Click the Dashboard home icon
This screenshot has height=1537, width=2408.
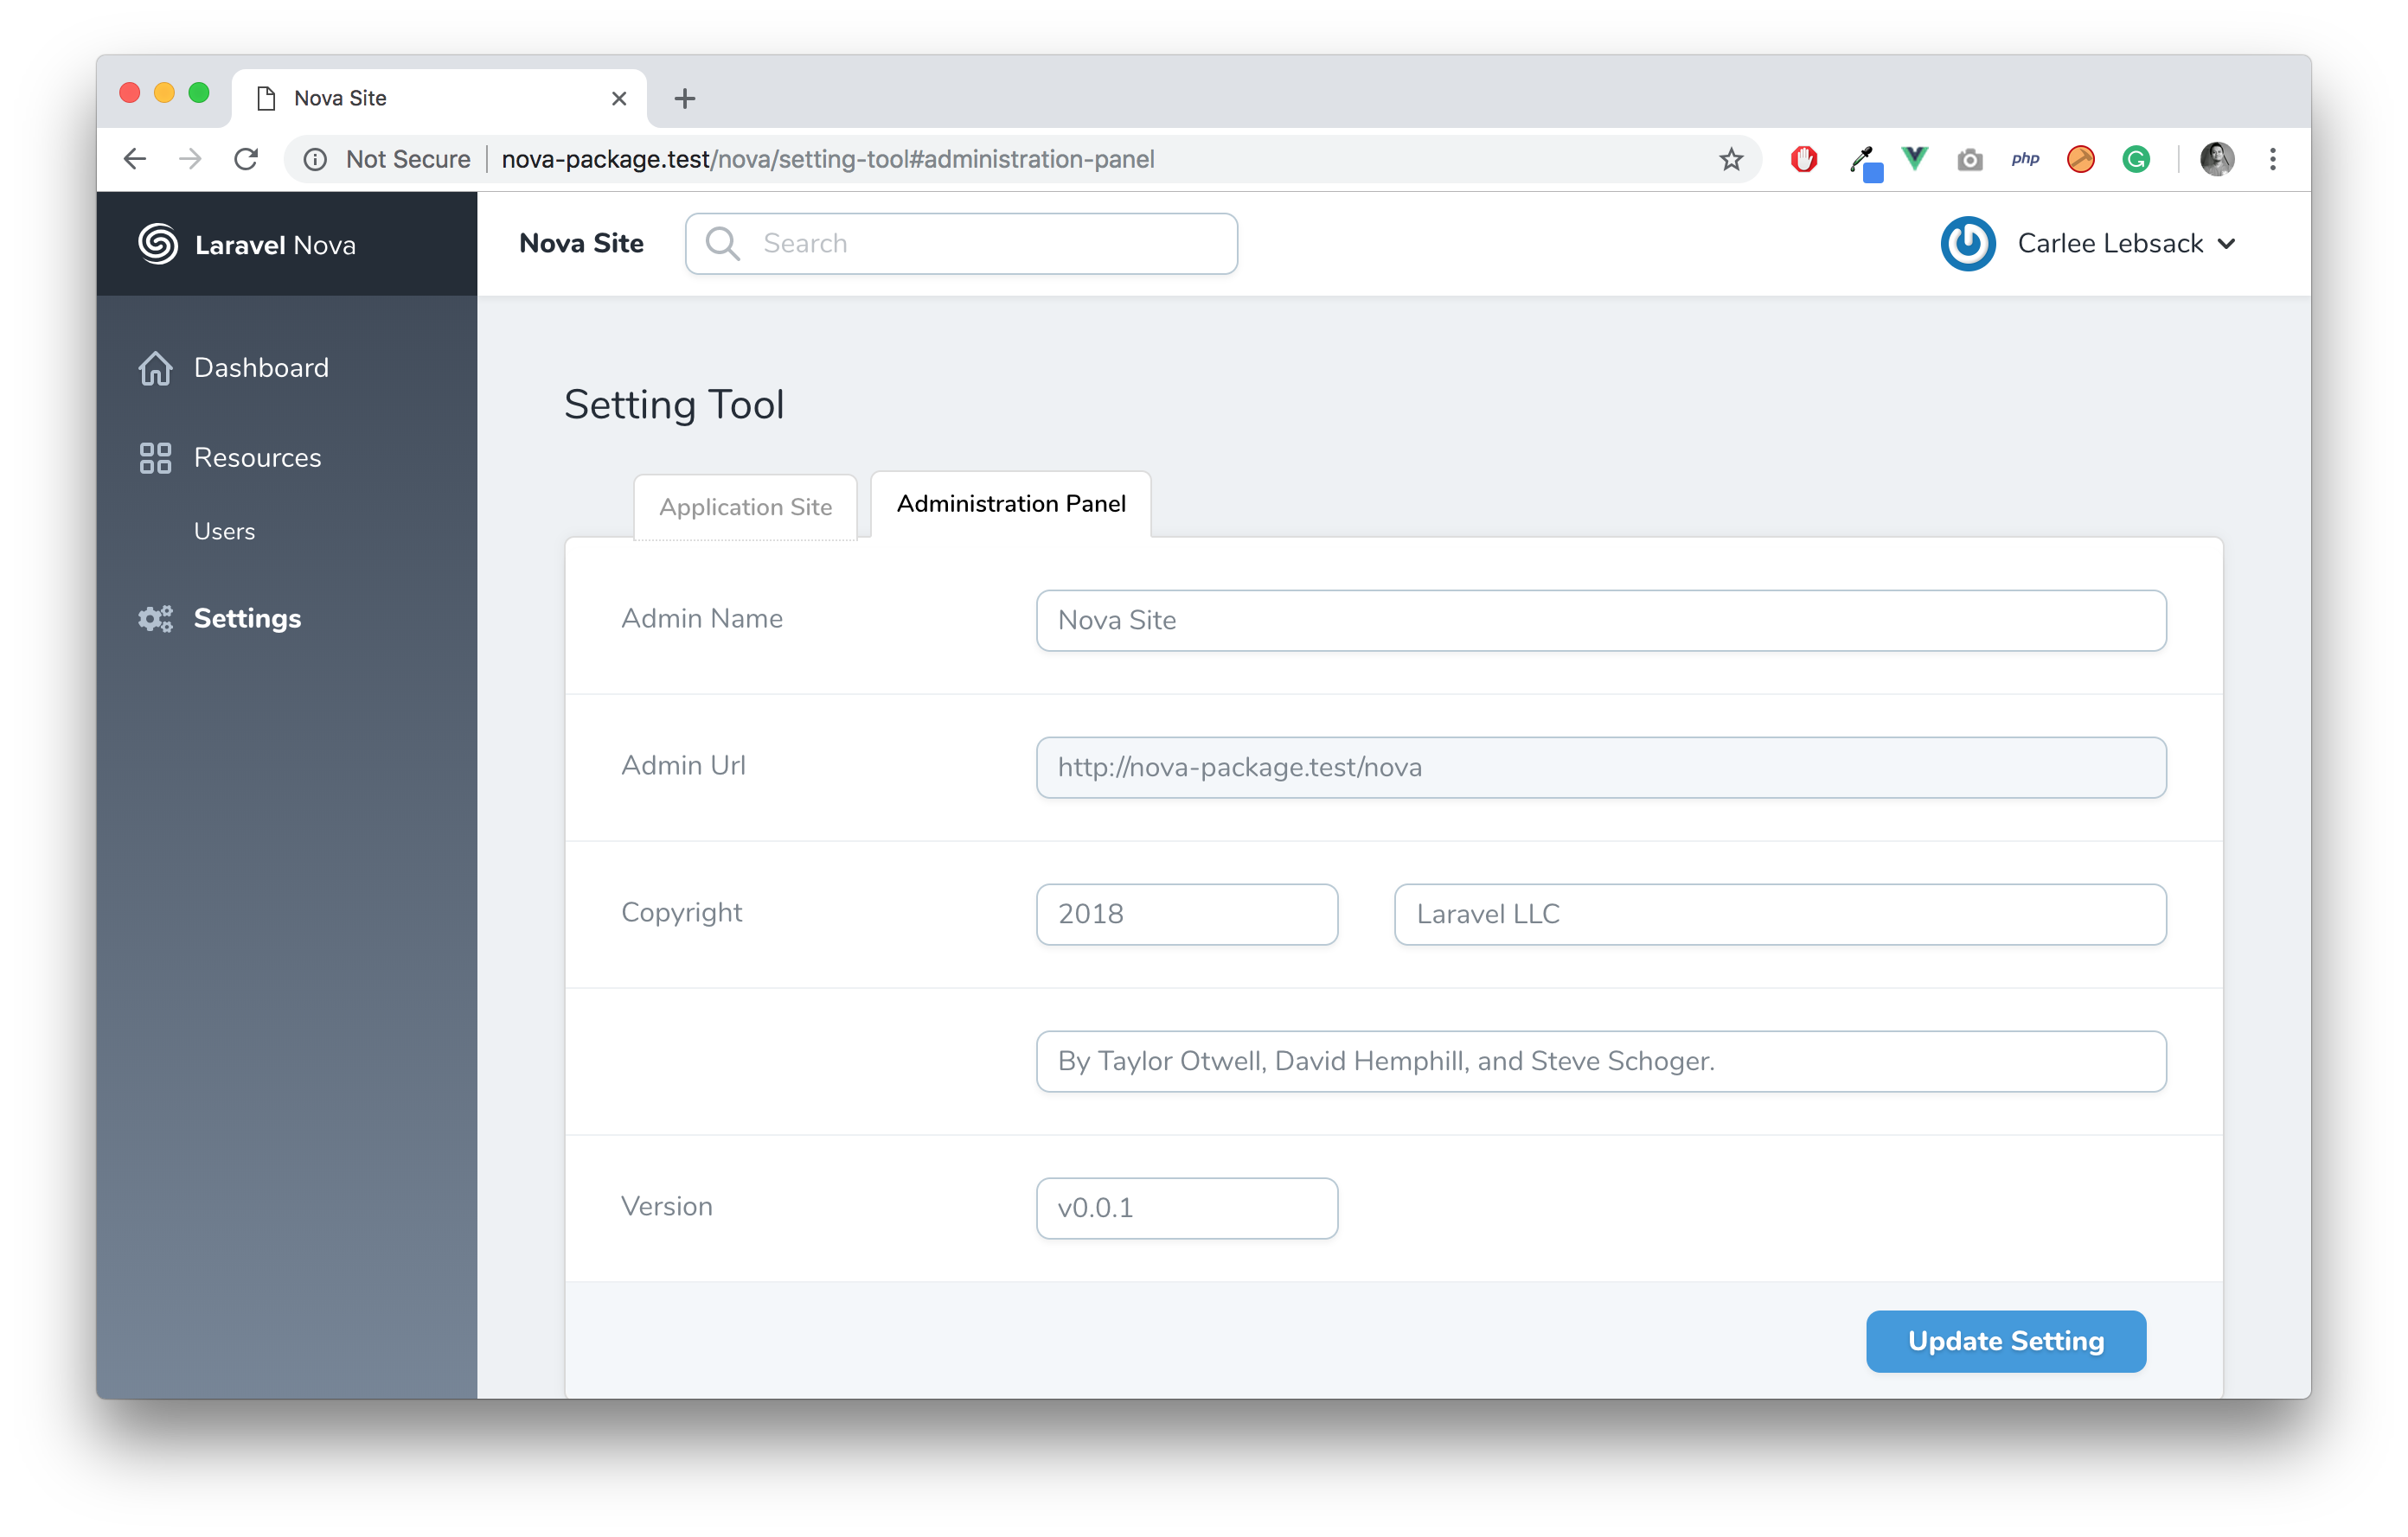tap(155, 367)
